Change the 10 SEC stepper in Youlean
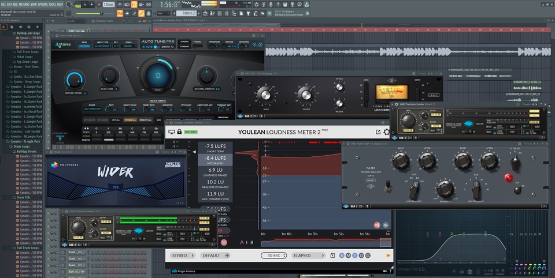 pos(274,256)
